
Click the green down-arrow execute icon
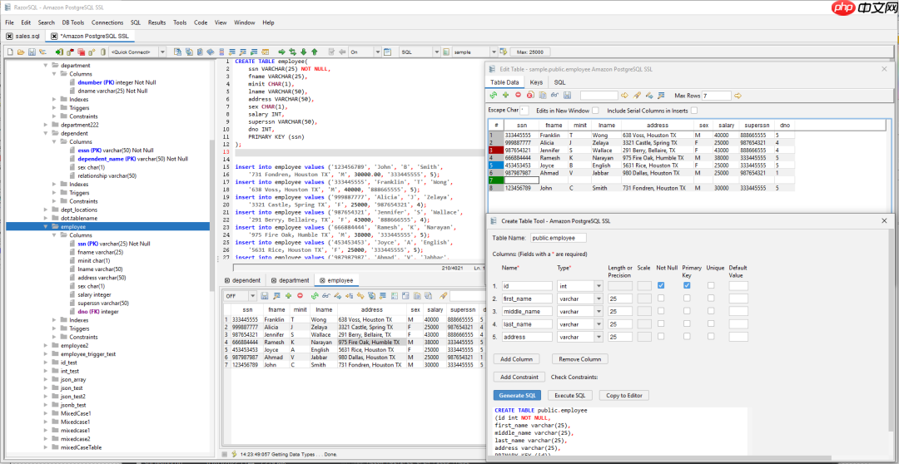303,52
